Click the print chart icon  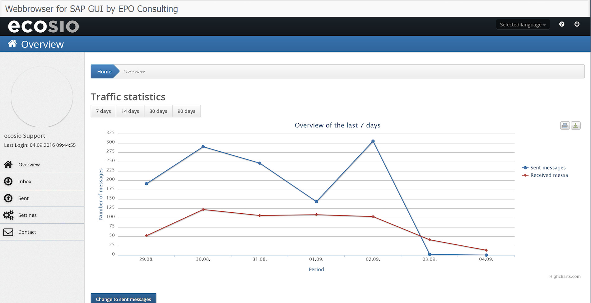pos(565,125)
